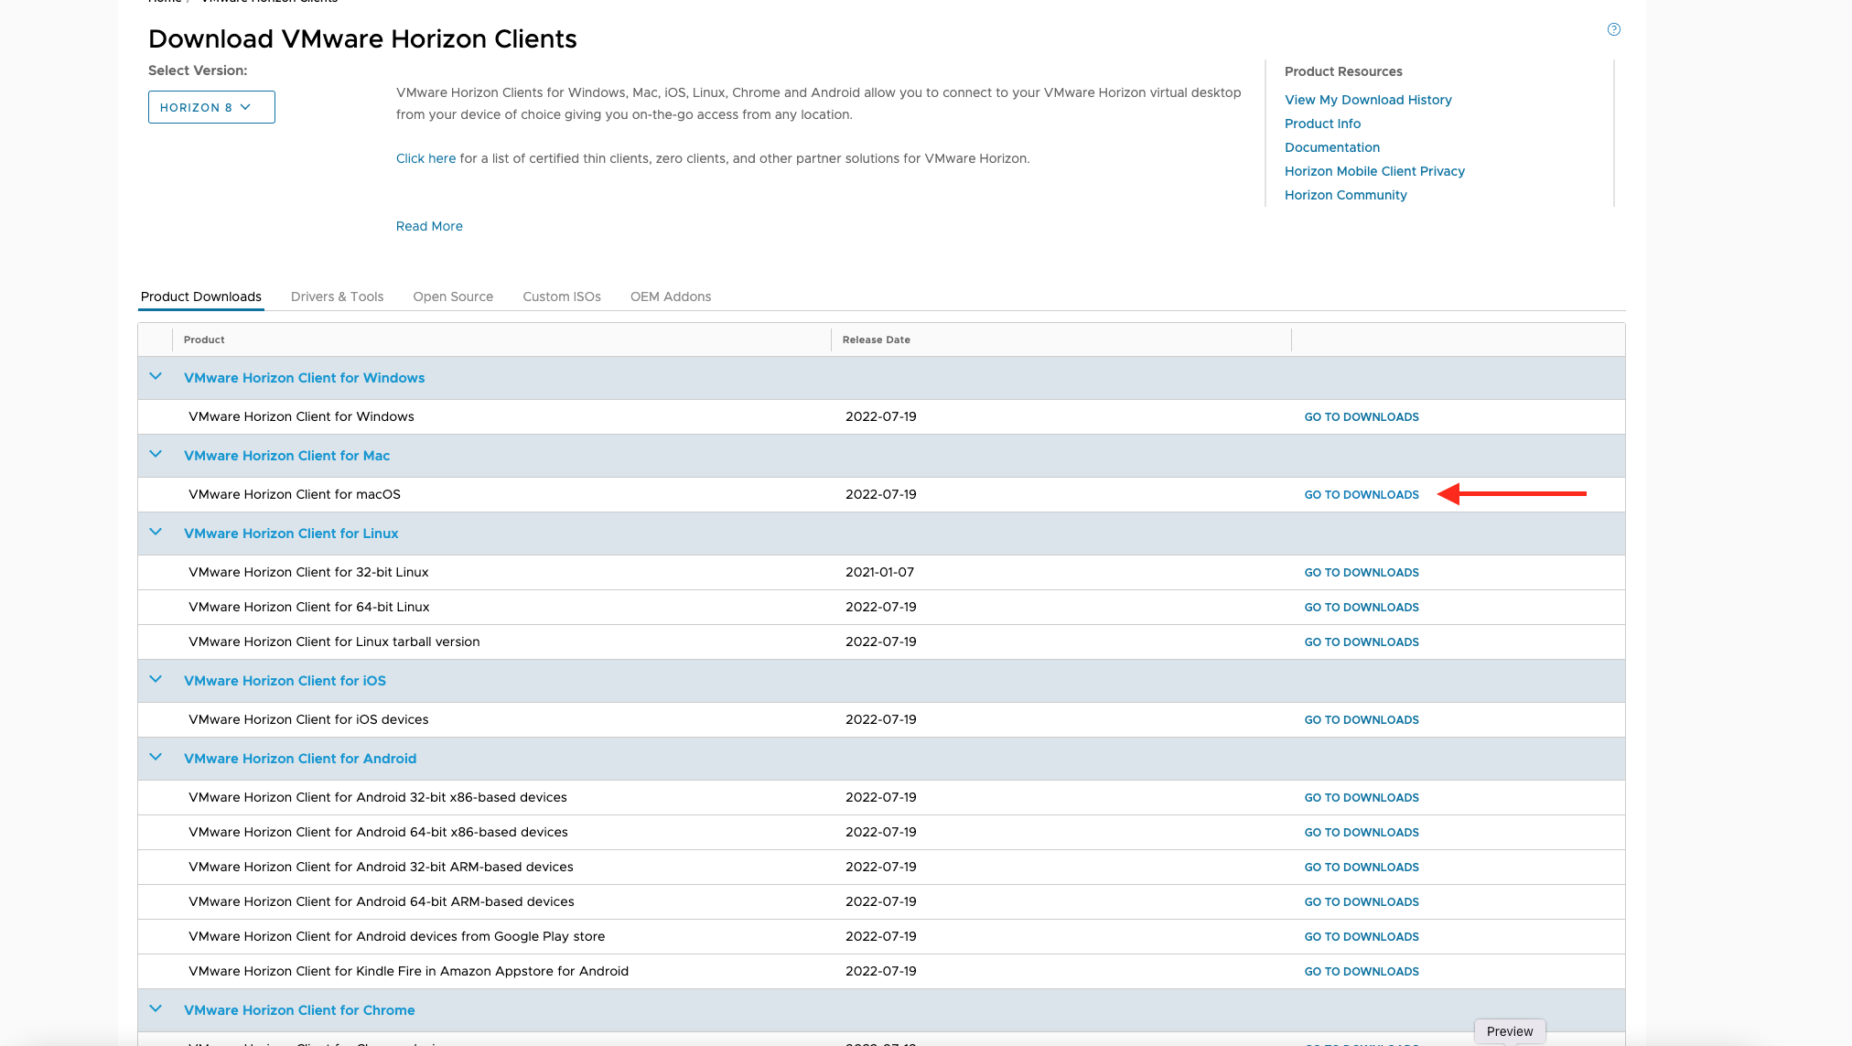Collapse the VMware Horizon Client for Android section
The height and width of the screenshot is (1046, 1852).
(x=156, y=758)
